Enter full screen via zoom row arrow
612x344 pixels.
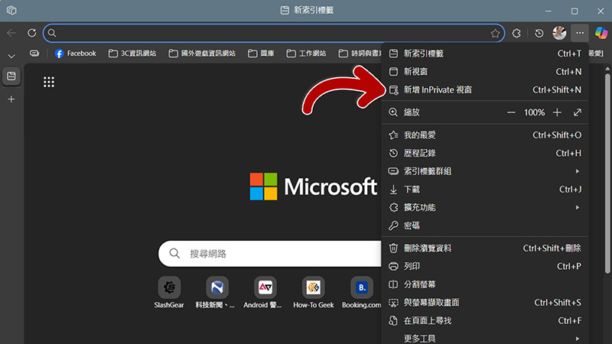[577, 112]
